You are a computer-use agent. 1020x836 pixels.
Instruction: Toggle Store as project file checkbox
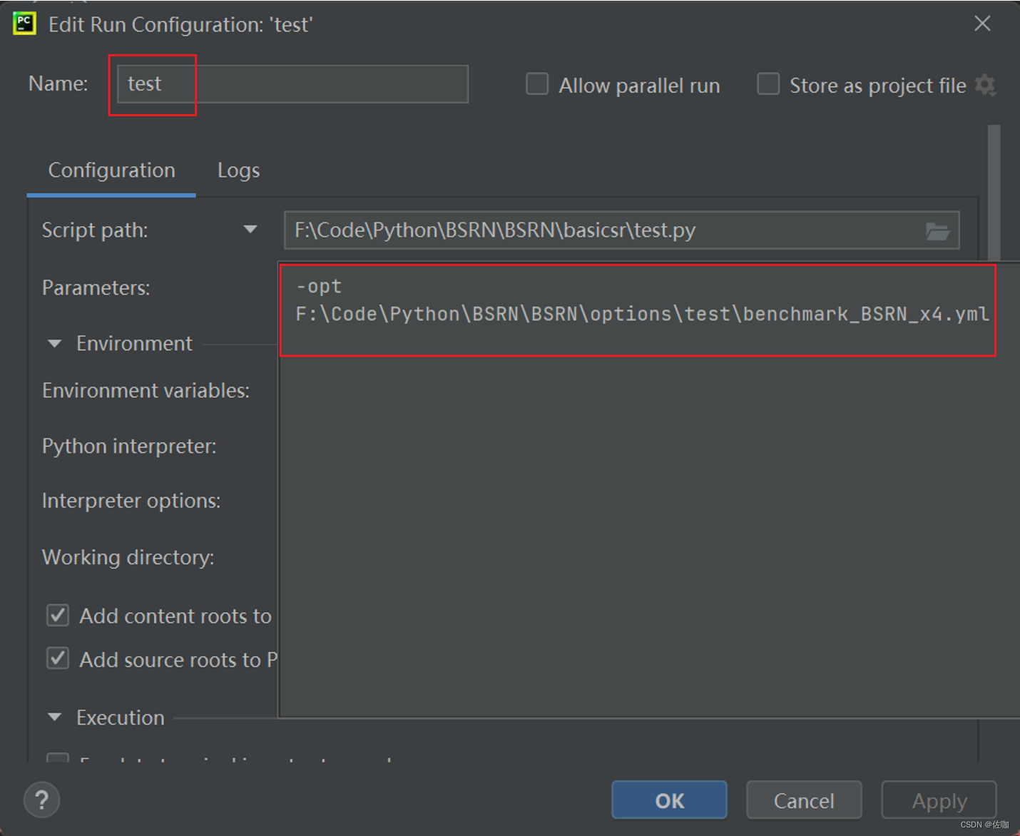[768, 84]
